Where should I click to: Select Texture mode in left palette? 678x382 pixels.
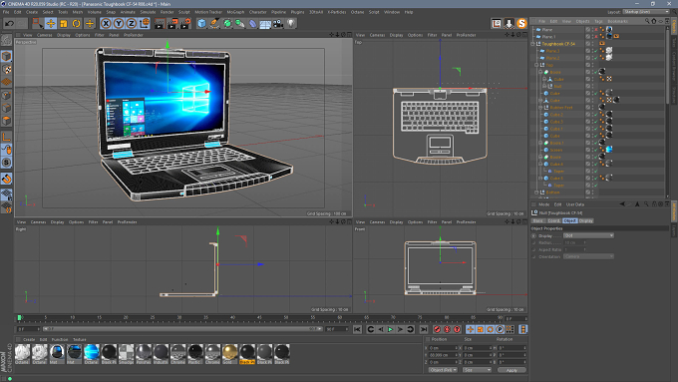click(x=7, y=69)
